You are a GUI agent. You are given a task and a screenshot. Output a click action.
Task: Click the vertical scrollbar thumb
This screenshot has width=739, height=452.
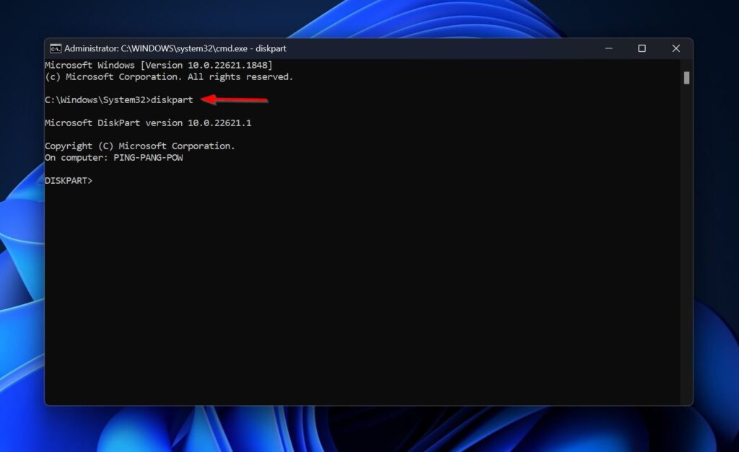pyautogui.click(x=686, y=78)
